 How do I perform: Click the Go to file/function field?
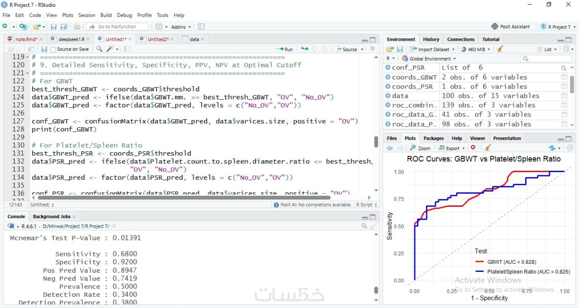click(118, 27)
